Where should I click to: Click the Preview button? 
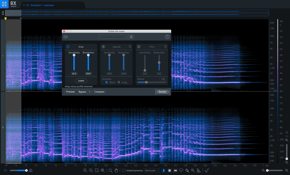(70, 92)
